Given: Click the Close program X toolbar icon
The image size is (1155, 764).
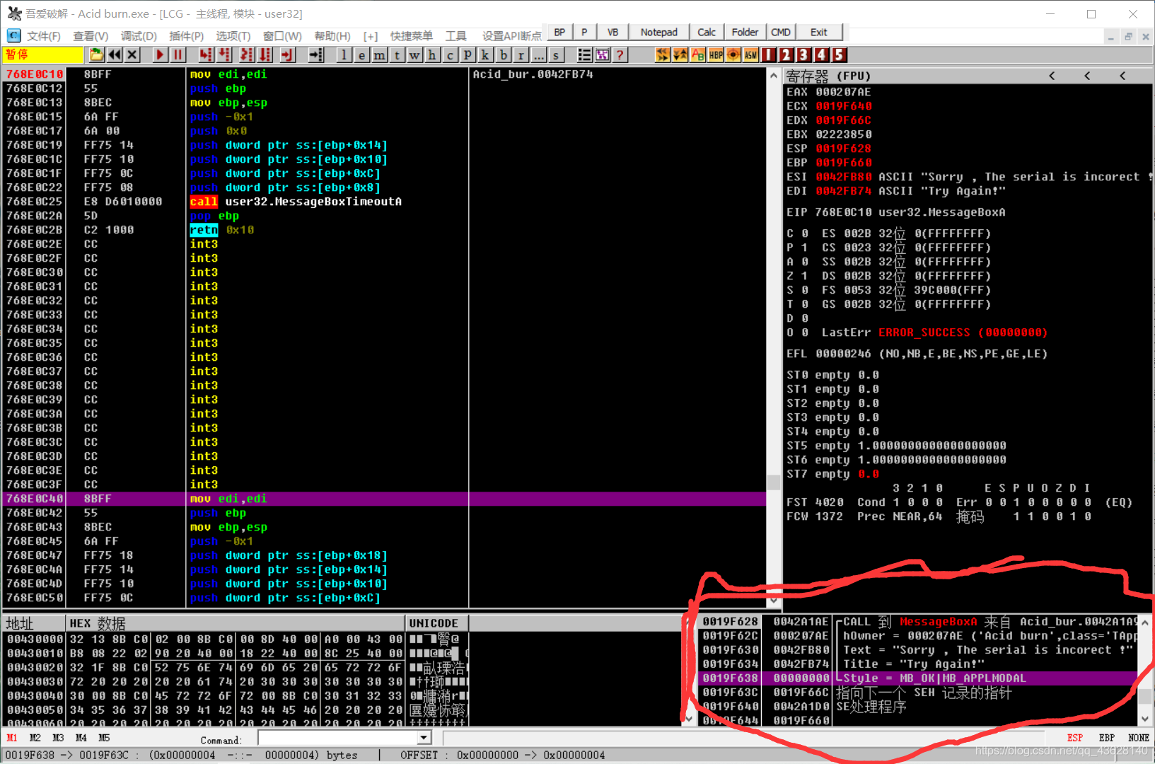Looking at the screenshot, I should pyautogui.click(x=132, y=54).
